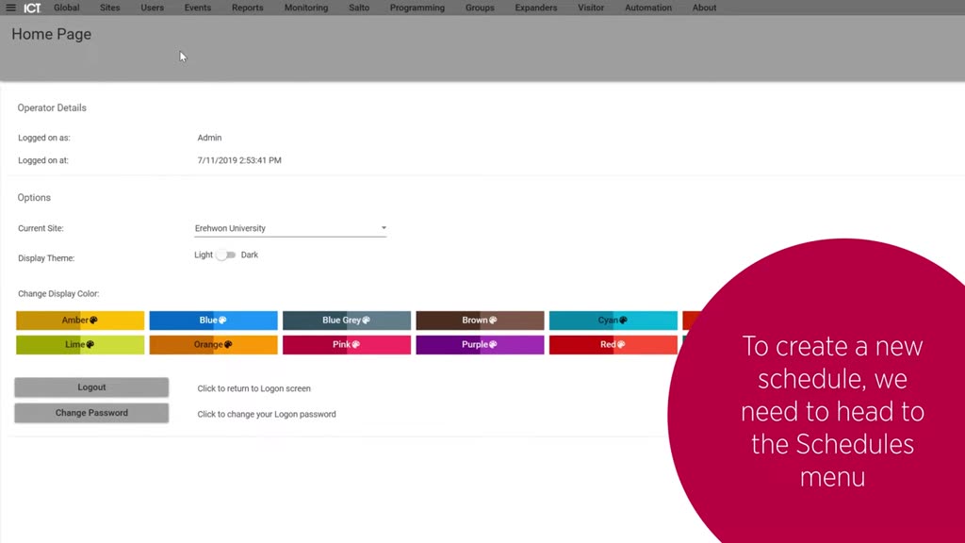
Task: Select the Blue Grey display color
Action: [347, 321]
